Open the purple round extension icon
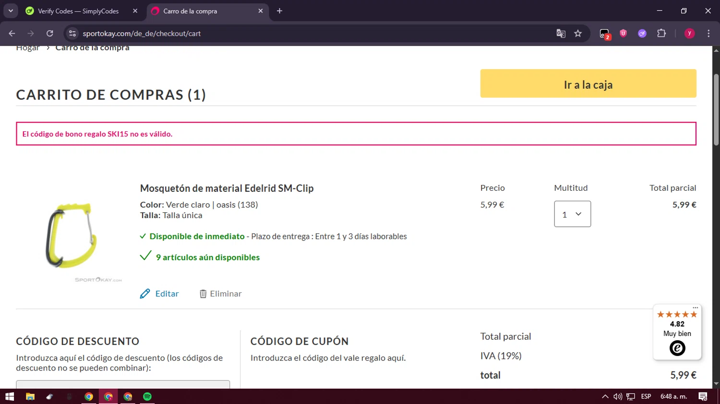Screen dimensions: 720x404 pos(642,34)
